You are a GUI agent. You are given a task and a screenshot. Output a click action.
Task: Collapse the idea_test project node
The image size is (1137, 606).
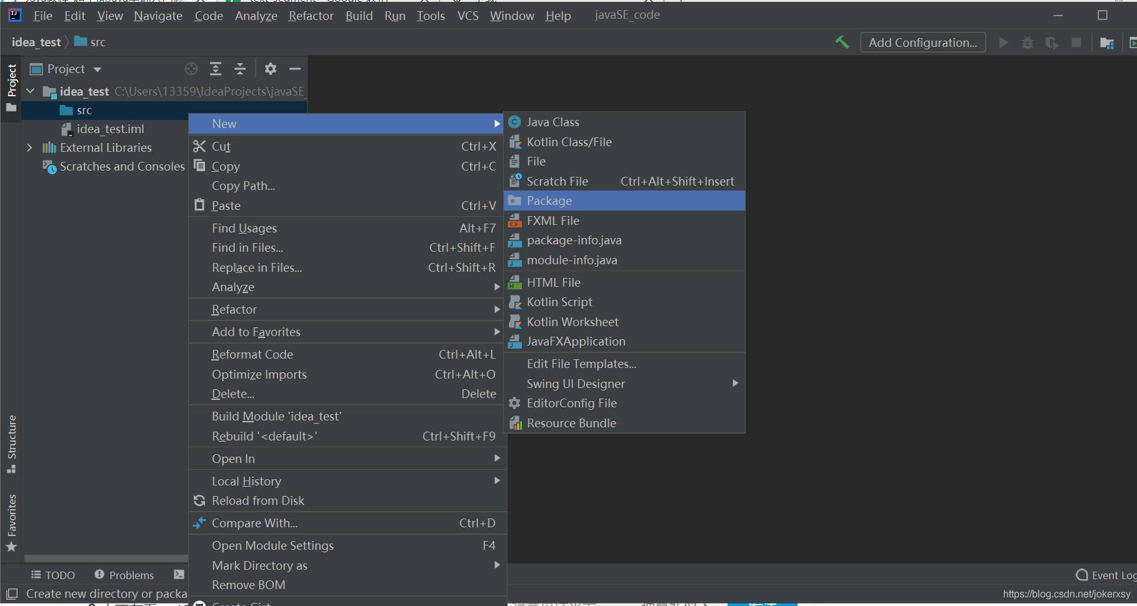pos(29,91)
